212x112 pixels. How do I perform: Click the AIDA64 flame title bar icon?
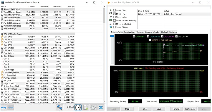pyautogui.click(x=109, y=2)
